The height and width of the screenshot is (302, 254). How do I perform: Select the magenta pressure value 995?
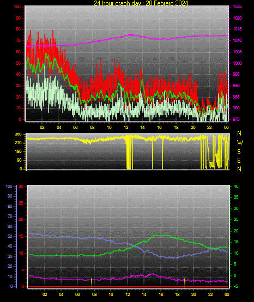coord(236,75)
